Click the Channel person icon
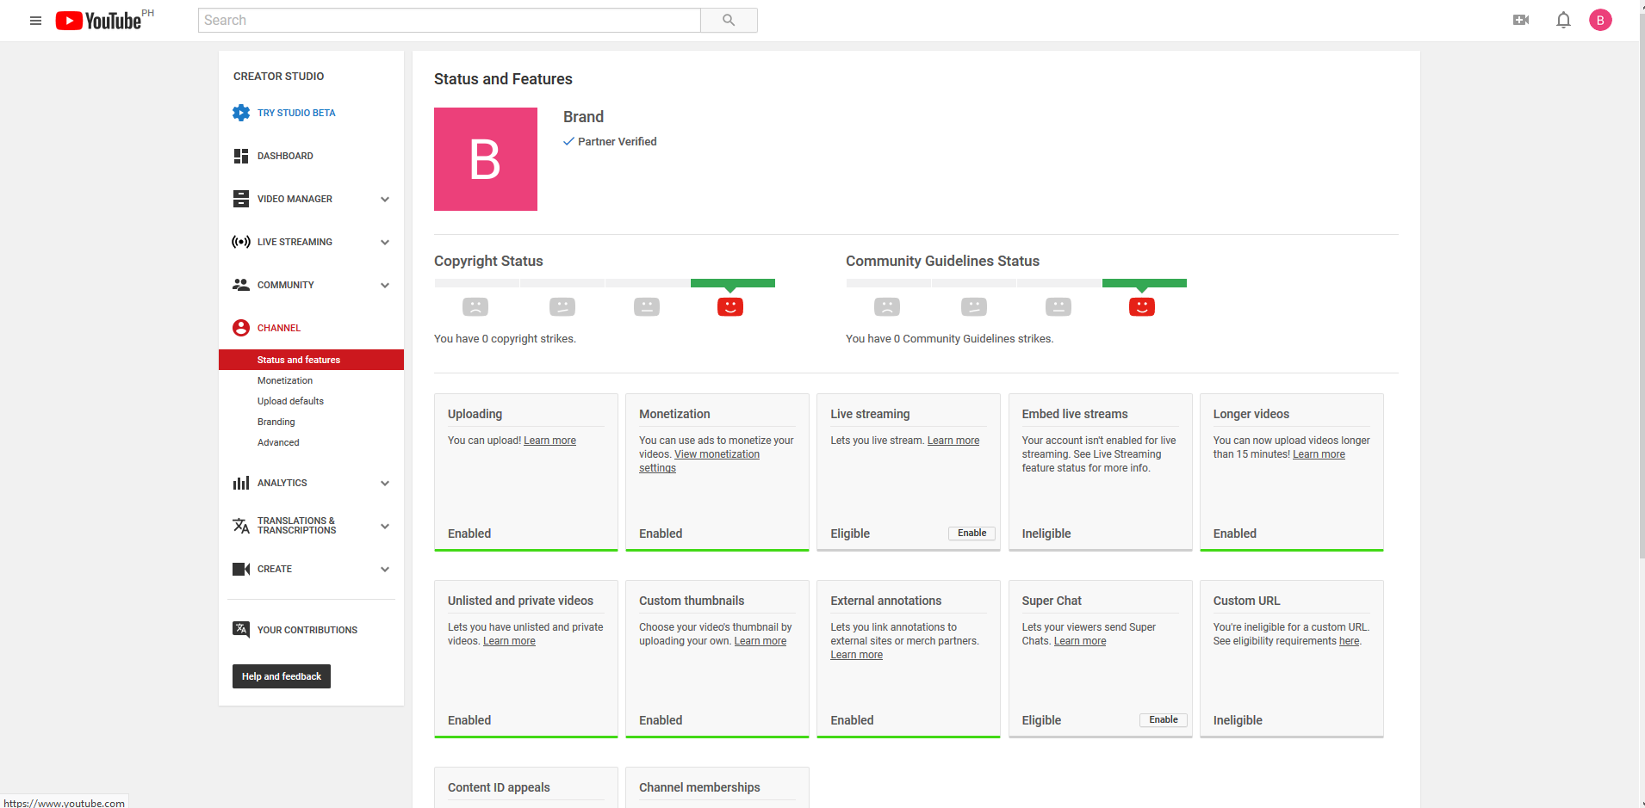This screenshot has height=808, width=1645. click(x=241, y=328)
